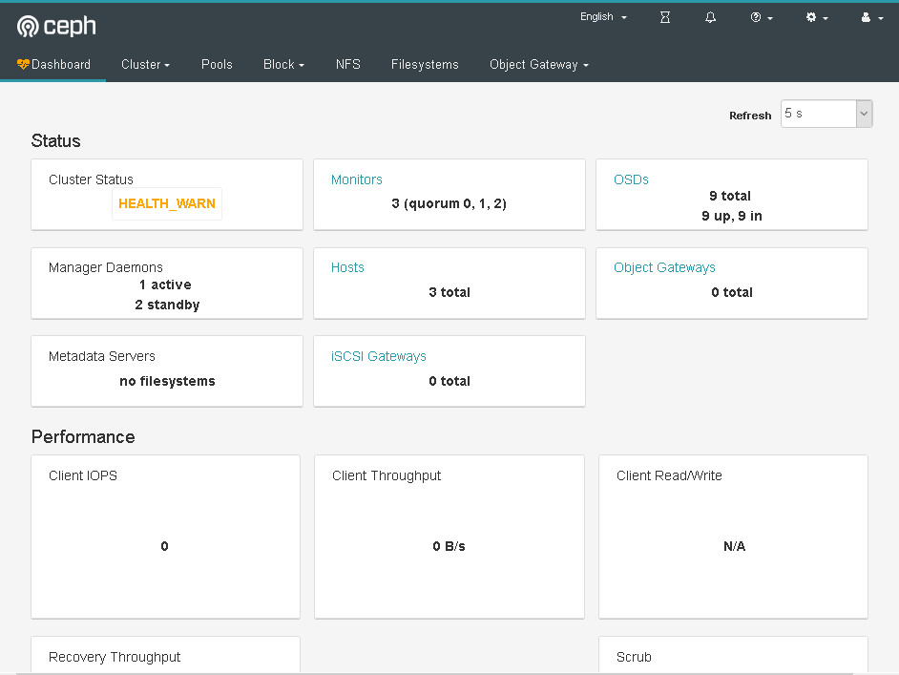
Task: Open the settings gear menu
Action: pos(816,18)
